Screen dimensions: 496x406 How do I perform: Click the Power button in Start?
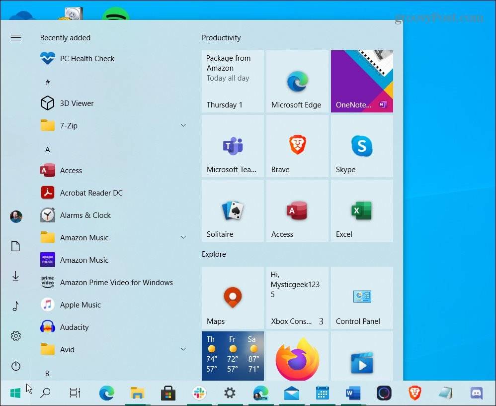(16, 366)
